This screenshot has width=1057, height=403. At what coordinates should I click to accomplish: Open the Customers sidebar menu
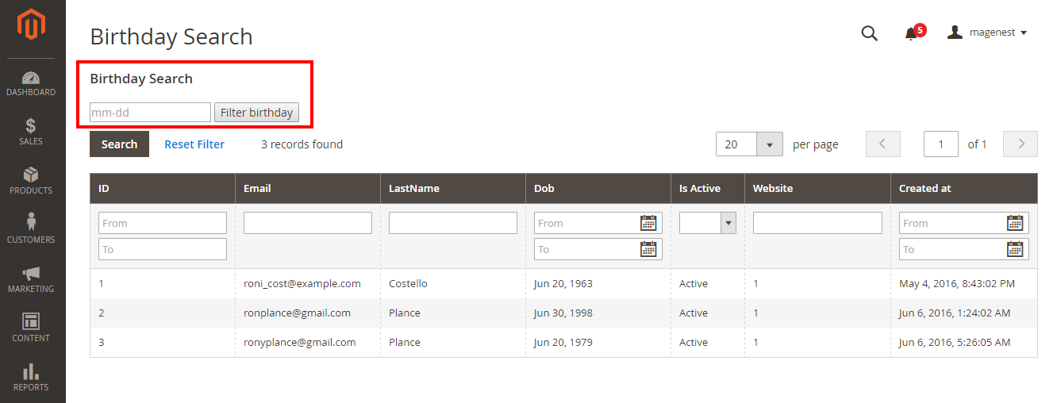pyautogui.click(x=32, y=231)
